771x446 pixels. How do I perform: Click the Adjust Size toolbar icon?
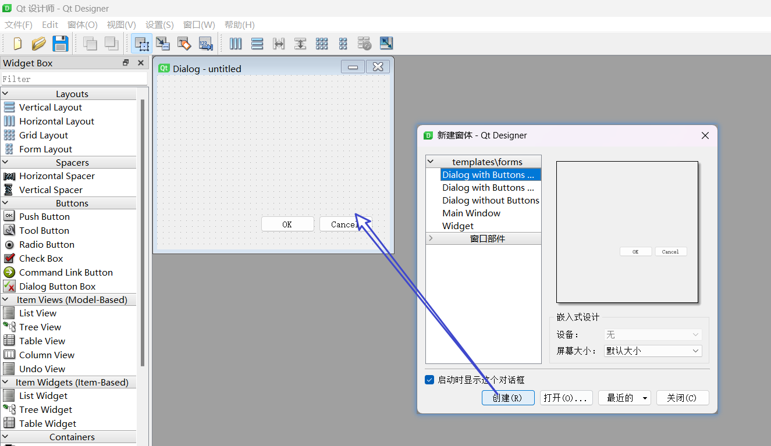tap(386, 44)
